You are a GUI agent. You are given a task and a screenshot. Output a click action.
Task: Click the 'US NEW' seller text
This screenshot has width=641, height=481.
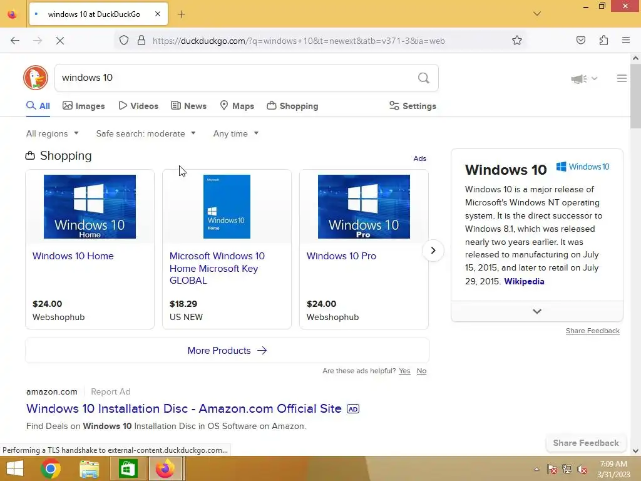pos(186,317)
